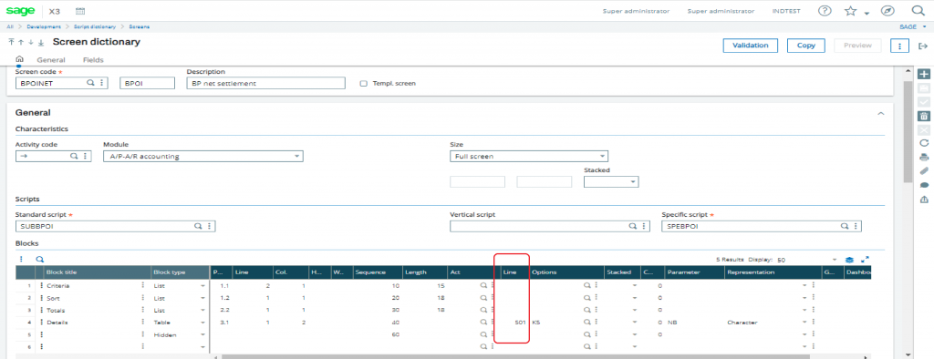Viewport: 934px width, 359px height.
Task: Open the favorites star icon
Action: [x=850, y=11]
